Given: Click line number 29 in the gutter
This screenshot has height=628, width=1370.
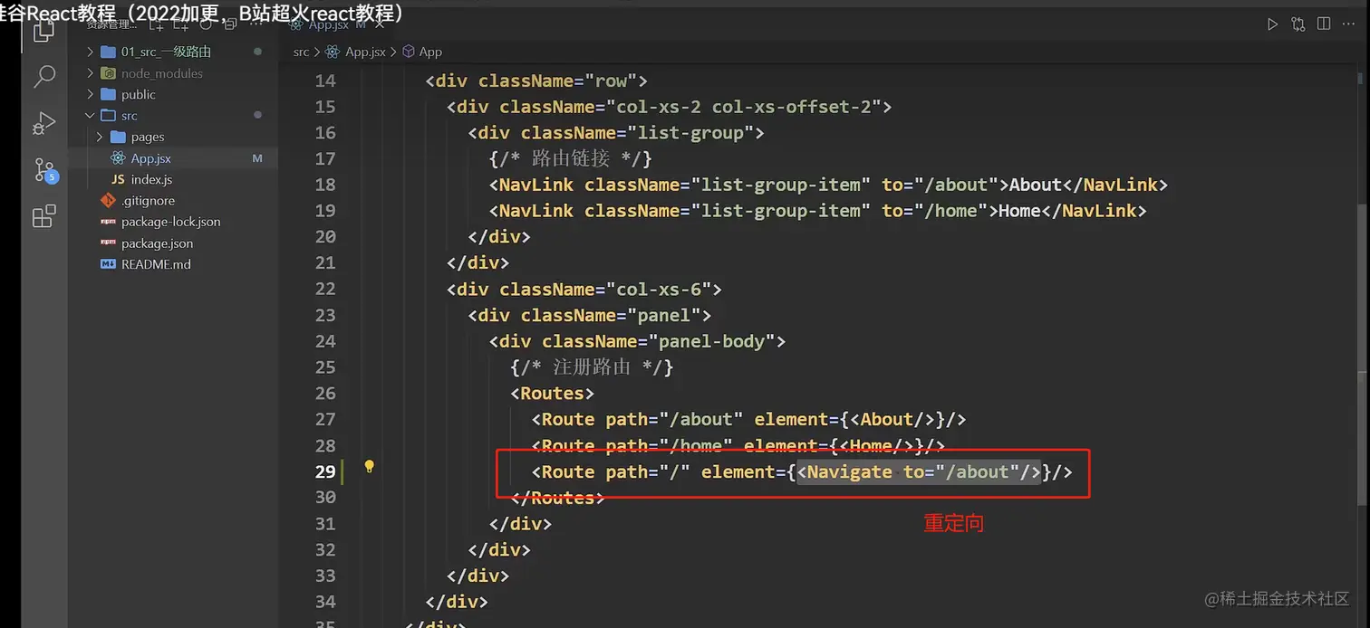Looking at the screenshot, I should (324, 471).
